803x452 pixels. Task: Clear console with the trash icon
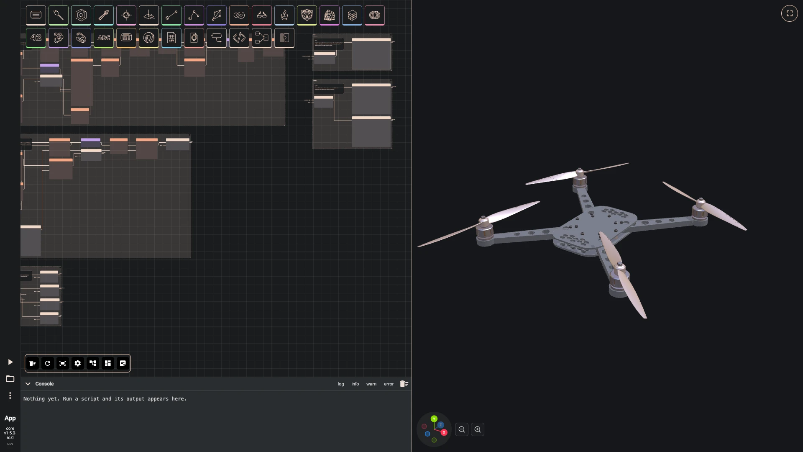point(404,384)
